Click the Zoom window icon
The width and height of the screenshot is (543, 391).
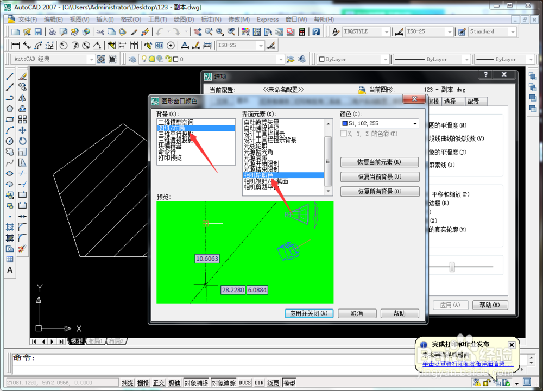click(220, 32)
